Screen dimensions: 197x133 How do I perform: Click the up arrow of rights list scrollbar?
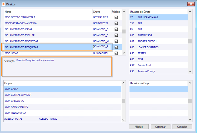(x=124, y=12)
